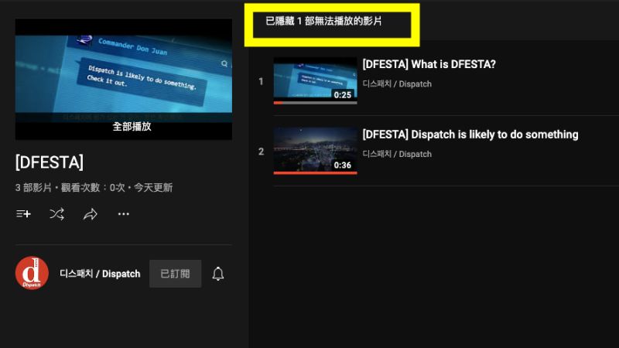Play all via the large playlist thumbnail
This screenshot has height=348, width=619.
coord(124,79)
